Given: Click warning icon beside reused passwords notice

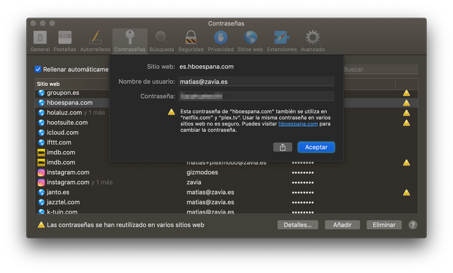Looking at the screenshot, I should 41,224.
